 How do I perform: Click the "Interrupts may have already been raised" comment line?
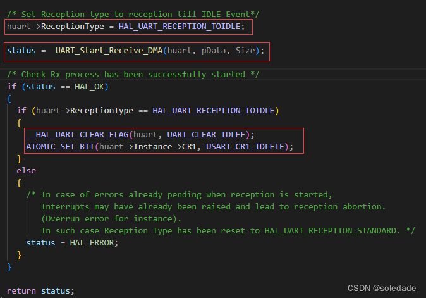click(x=213, y=207)
